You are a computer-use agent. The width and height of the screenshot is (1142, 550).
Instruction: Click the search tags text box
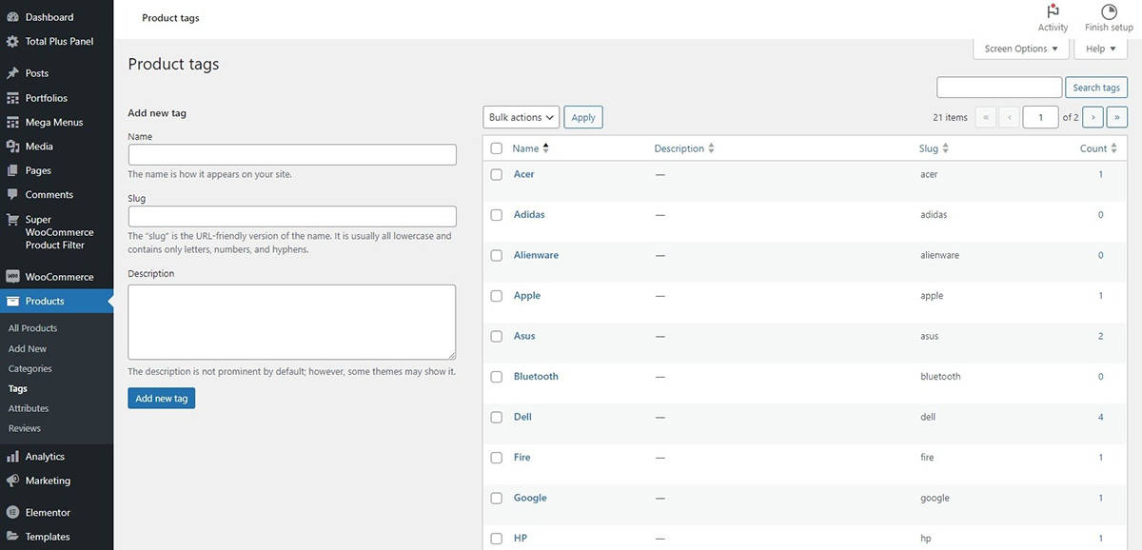(x=999, y=88)
